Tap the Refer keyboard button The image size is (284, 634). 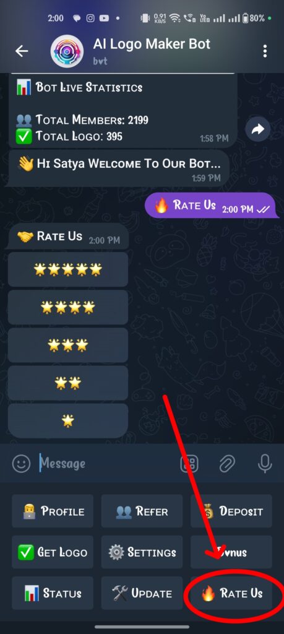[x=142, y=511]
